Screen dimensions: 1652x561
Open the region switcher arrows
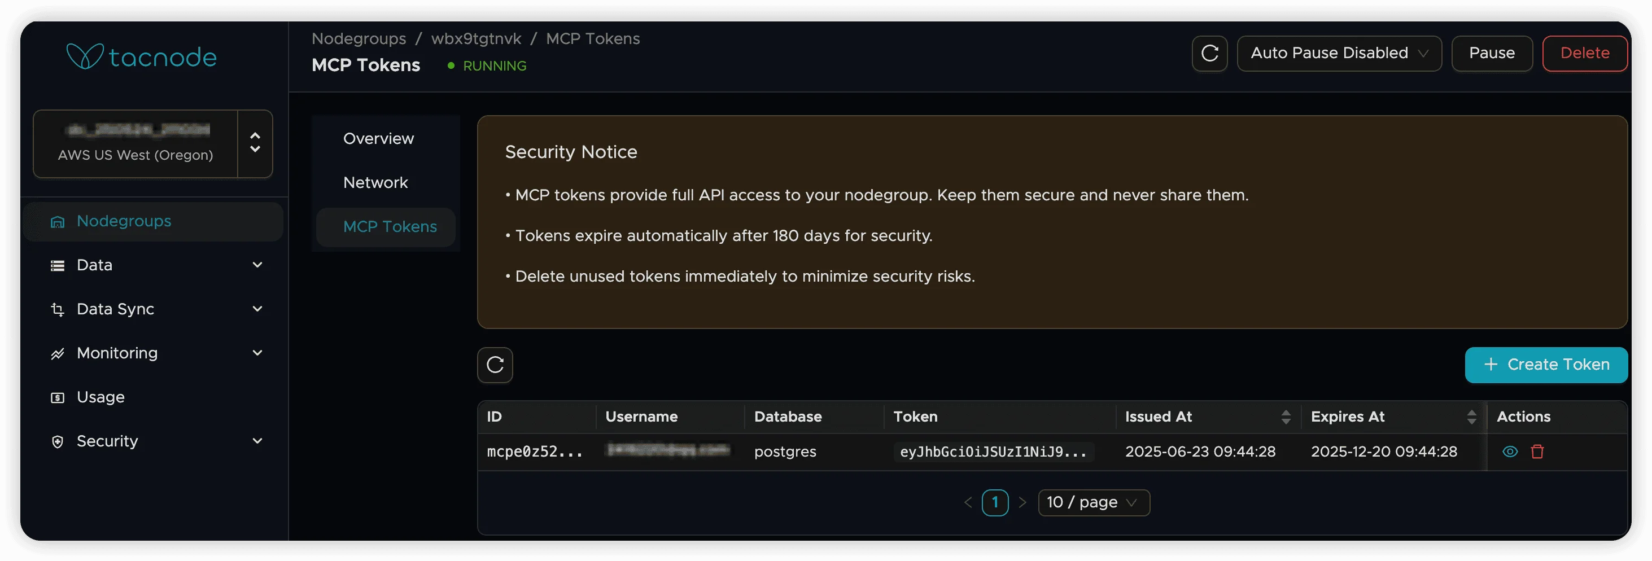pos(255,143)
